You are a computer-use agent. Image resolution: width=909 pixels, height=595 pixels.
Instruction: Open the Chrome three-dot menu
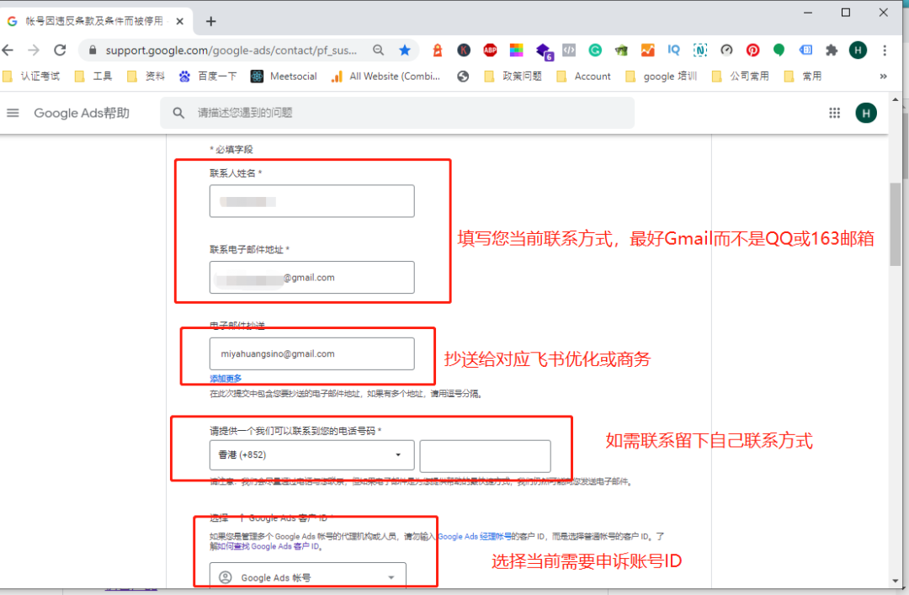[885, 50]
